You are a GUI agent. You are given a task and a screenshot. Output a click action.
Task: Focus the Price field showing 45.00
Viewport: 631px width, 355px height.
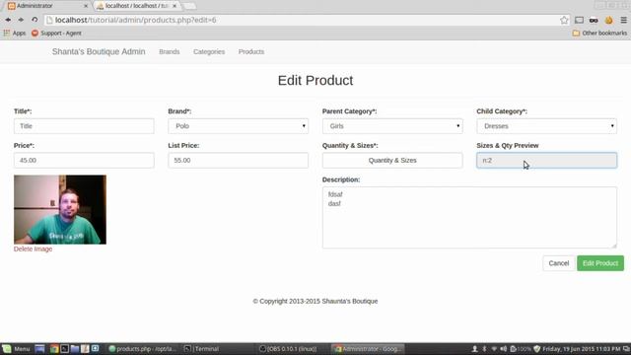click(x=84, y=160)
